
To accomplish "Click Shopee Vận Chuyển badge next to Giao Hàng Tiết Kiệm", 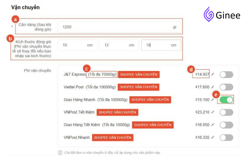I will coord(153,125).
